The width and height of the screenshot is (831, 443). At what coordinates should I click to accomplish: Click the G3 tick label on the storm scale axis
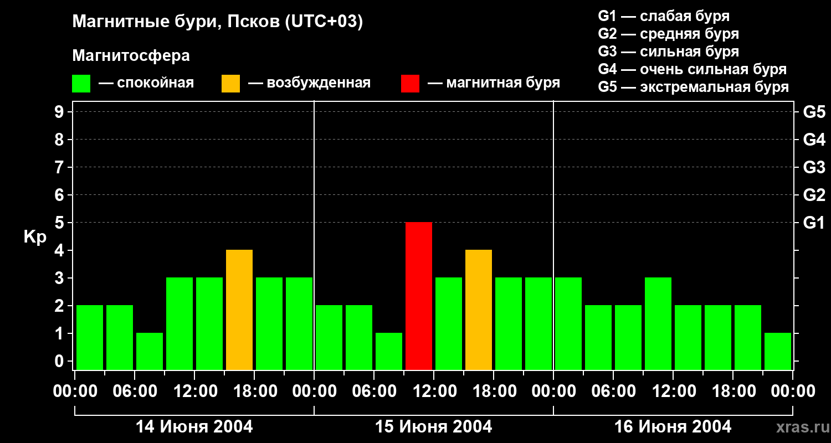click(814, 167)
